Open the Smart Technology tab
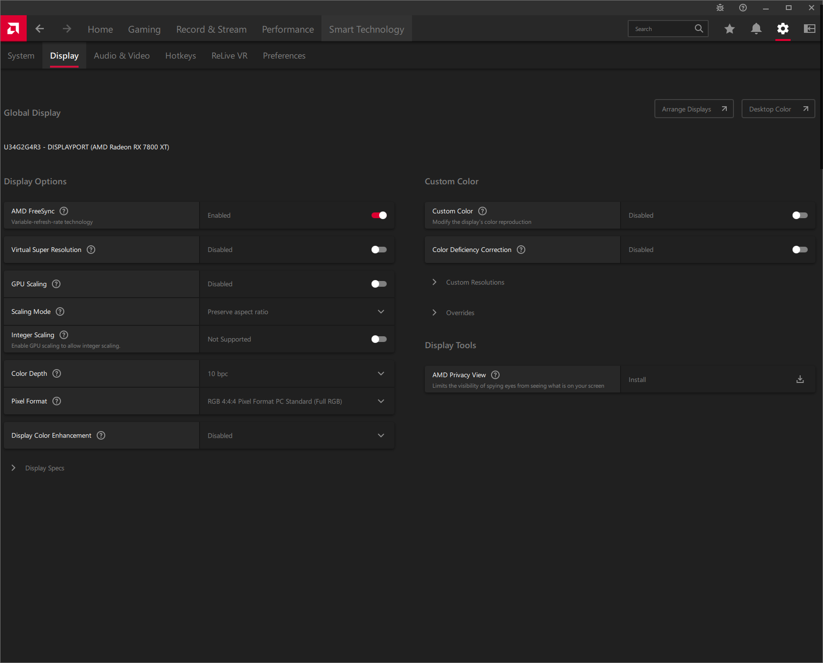Viewport: 823px width, 663px height. point(367,29)
